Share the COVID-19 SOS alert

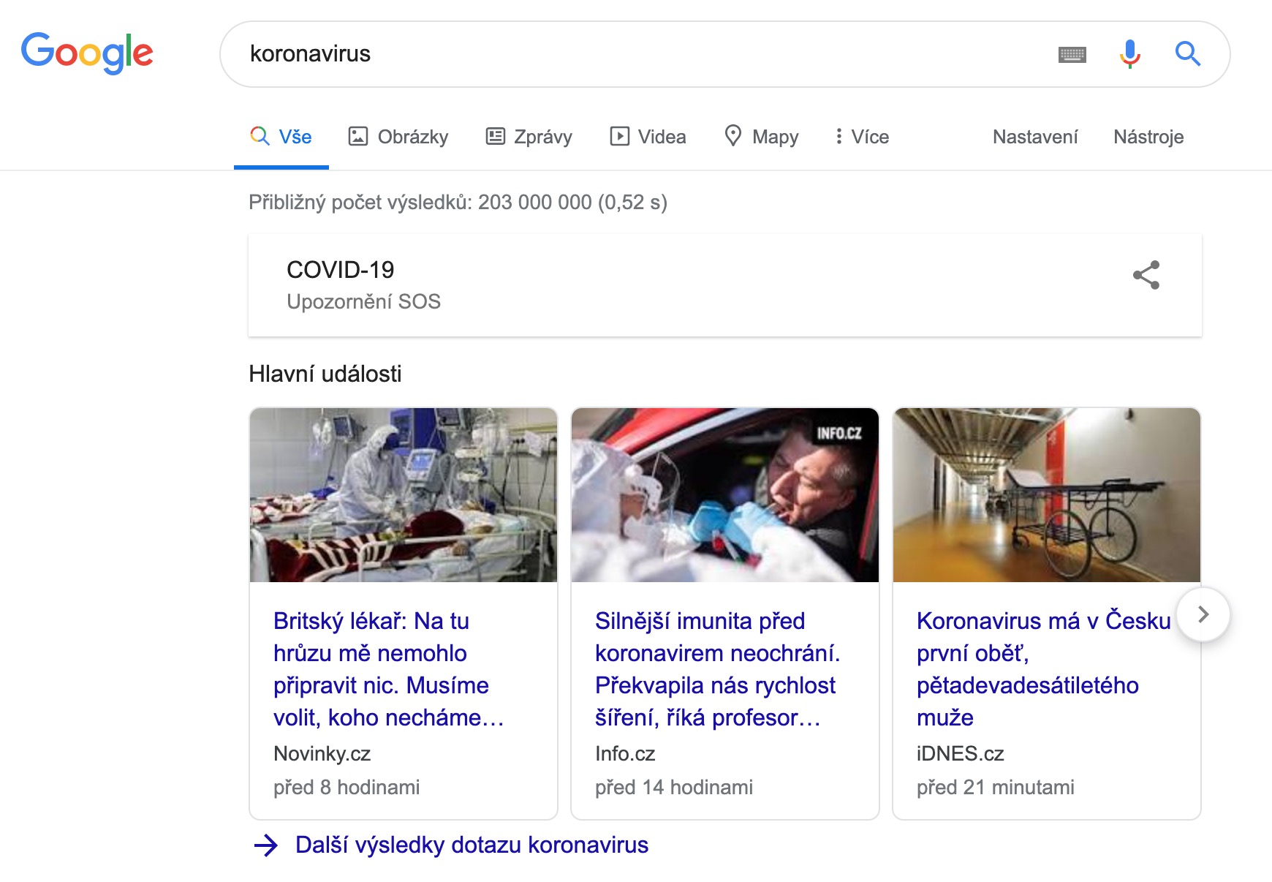pos(1146,275)
